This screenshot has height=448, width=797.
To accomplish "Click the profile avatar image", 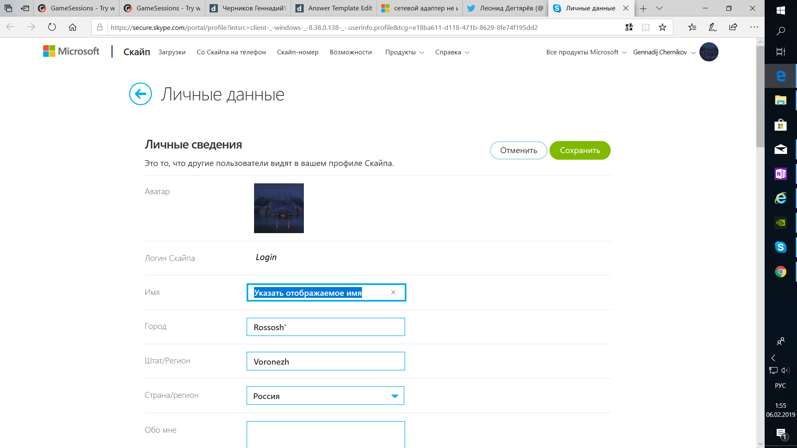I will pos(279,208).
